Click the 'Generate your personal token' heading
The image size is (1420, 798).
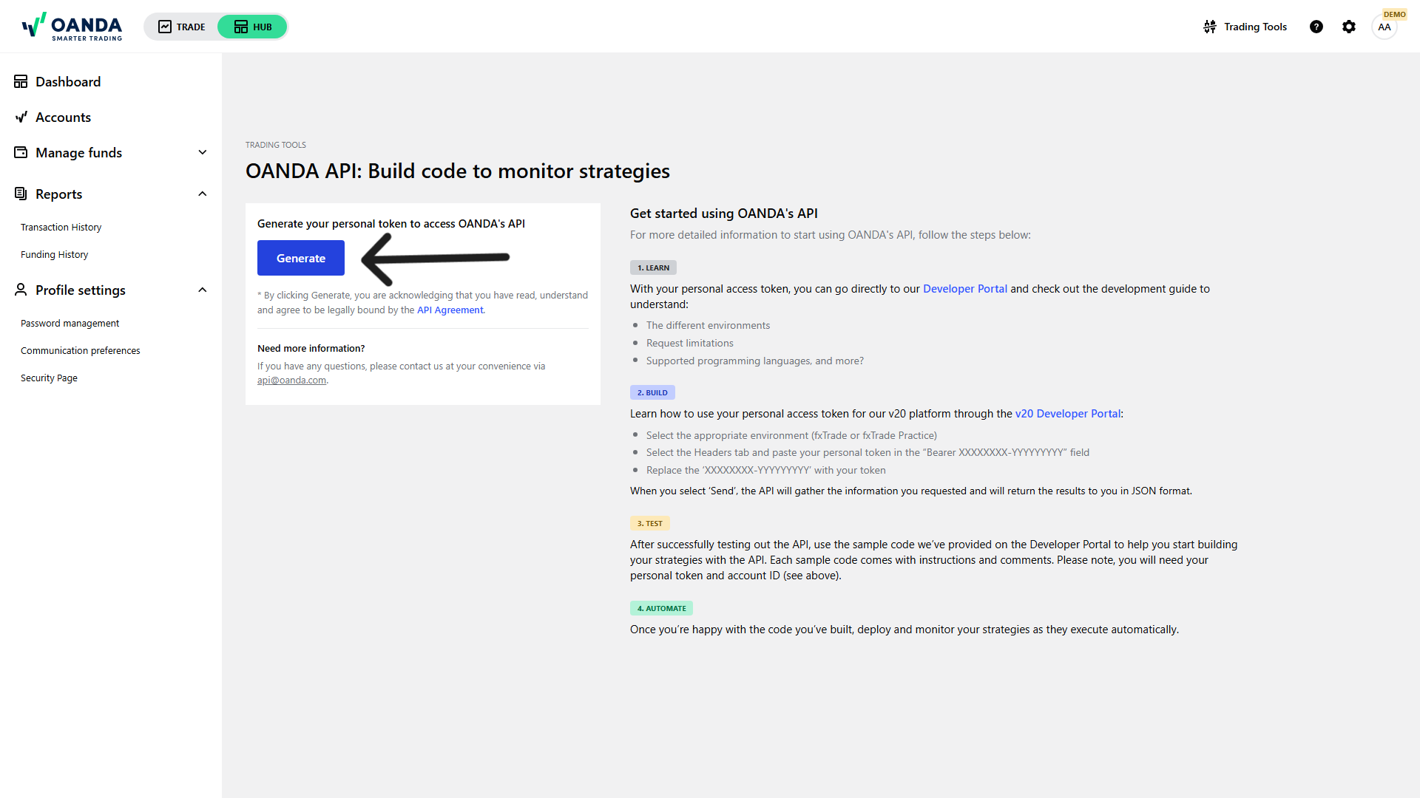[x=391, y=223]
